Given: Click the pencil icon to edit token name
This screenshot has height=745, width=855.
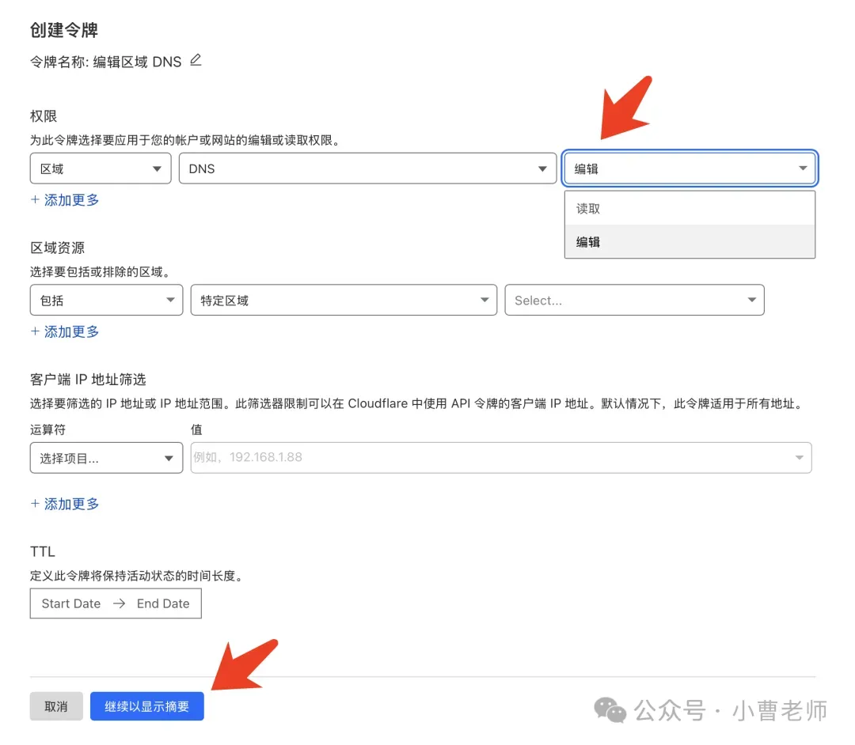Looking at the screenshot, I should click(196, 60).
